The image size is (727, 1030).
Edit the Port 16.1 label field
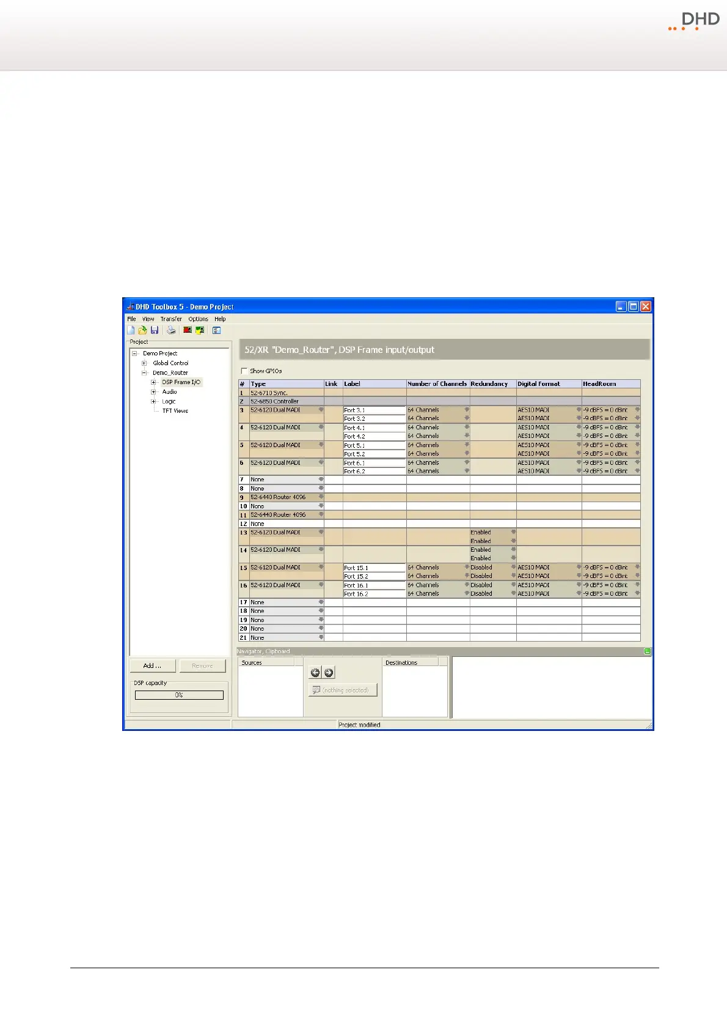[x=374, y=585]
